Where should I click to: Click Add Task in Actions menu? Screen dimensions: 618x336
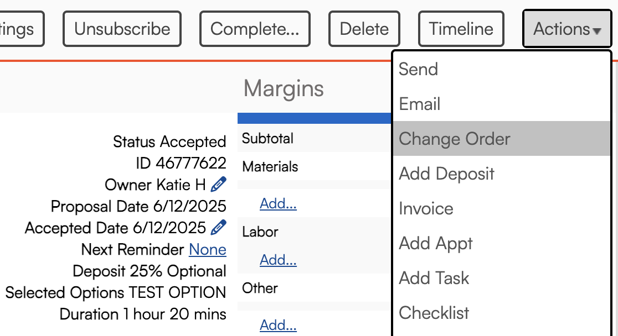434,278
